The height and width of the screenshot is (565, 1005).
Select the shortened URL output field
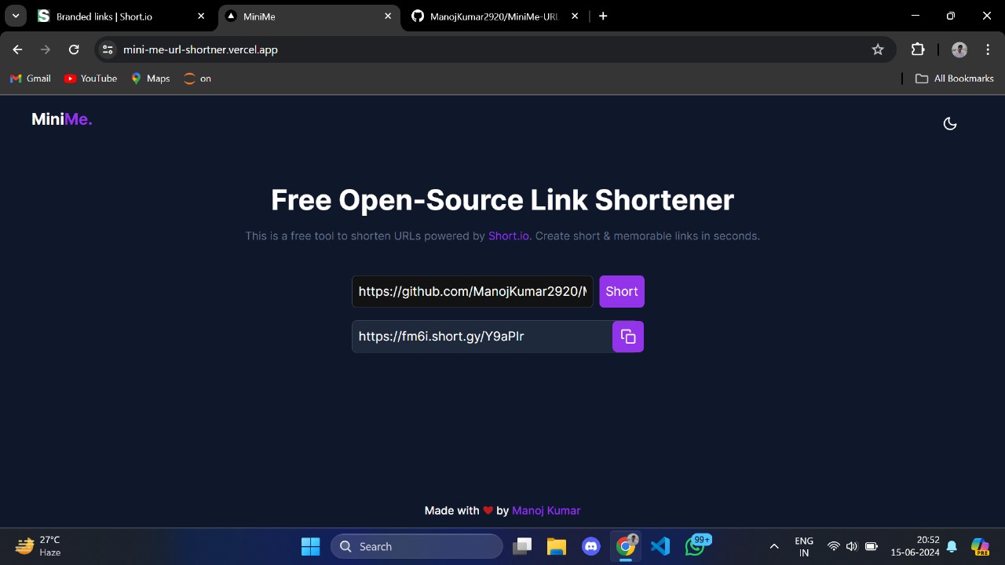click(x=482, y=337)
